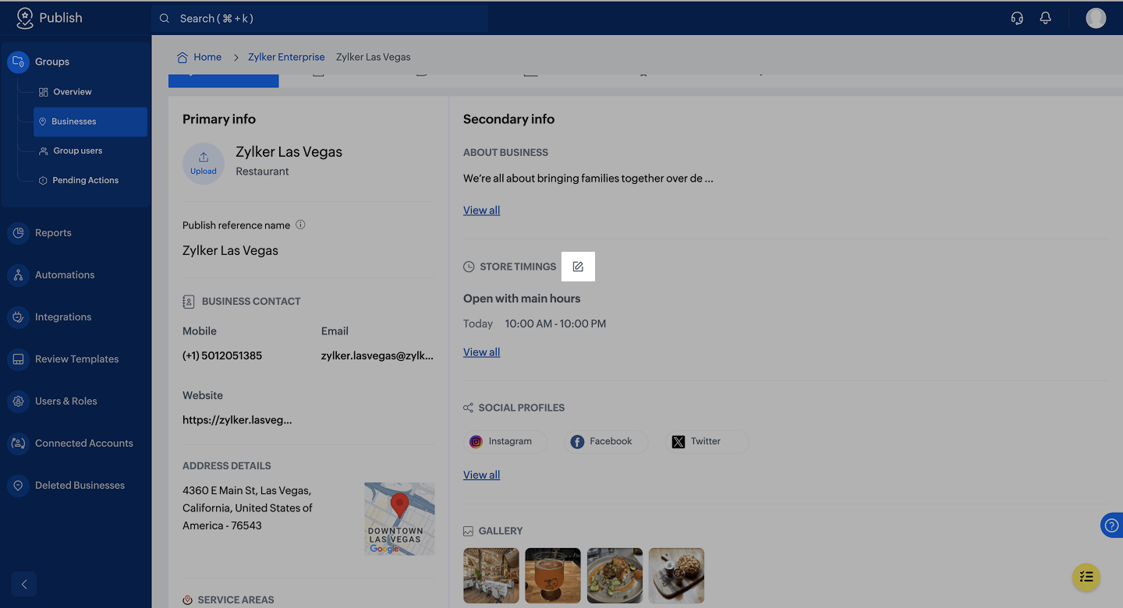Viewport: 1123px width, 608px height.
Task: Click the image icon beside Gallery
Action: [468, 531]
